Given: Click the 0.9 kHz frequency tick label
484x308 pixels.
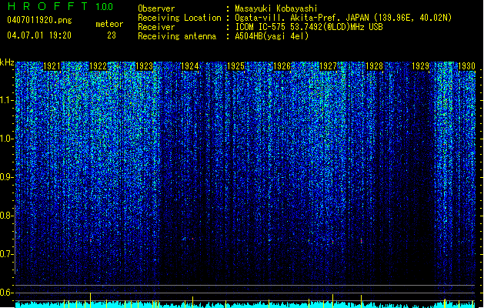Looking at the screenshot, I should pos(7,177).
